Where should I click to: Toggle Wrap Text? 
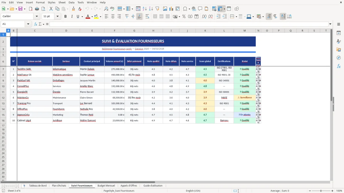tap(147, 17)
